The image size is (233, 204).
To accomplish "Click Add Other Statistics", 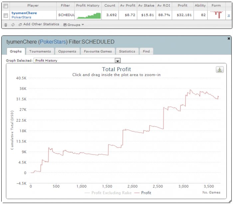I will point(39,24).
